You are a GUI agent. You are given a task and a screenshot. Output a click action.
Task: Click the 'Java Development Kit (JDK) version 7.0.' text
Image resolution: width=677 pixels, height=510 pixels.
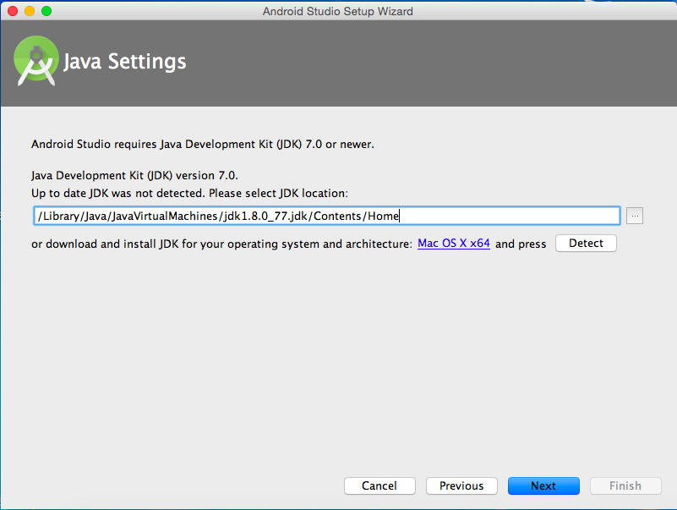pos(134,175)
